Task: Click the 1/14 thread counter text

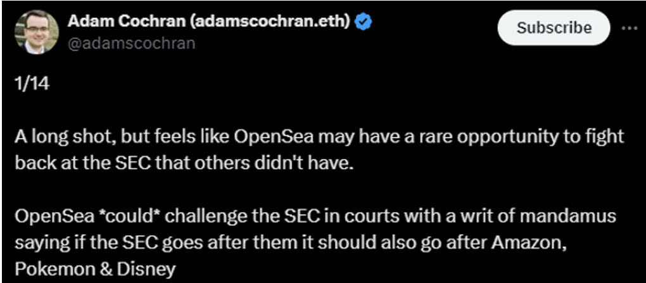Action: pos(31,84)
